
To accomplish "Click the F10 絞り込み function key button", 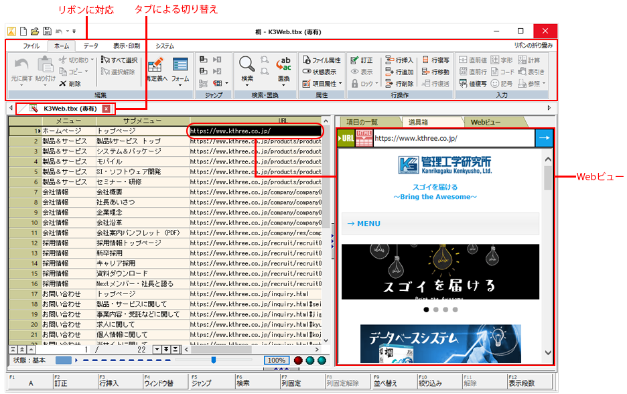I will [439, 381].
